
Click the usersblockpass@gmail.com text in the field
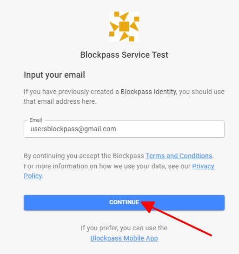pos(73,129)
